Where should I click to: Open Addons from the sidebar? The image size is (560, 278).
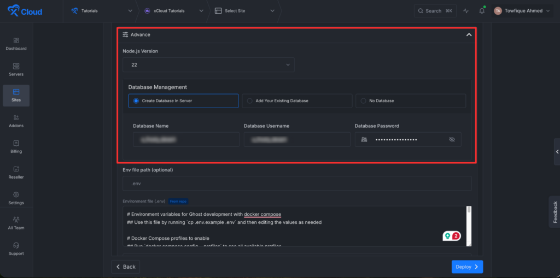click(x=16, y=121)
